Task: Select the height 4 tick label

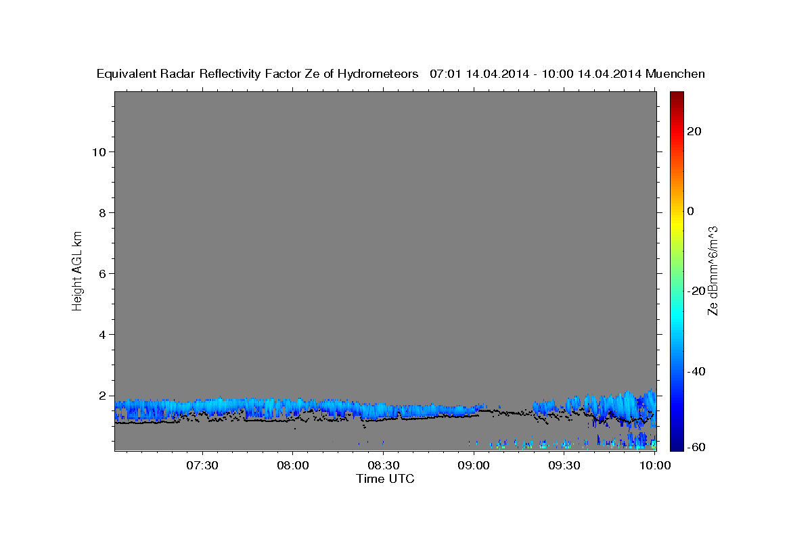Action: (103, 335)
